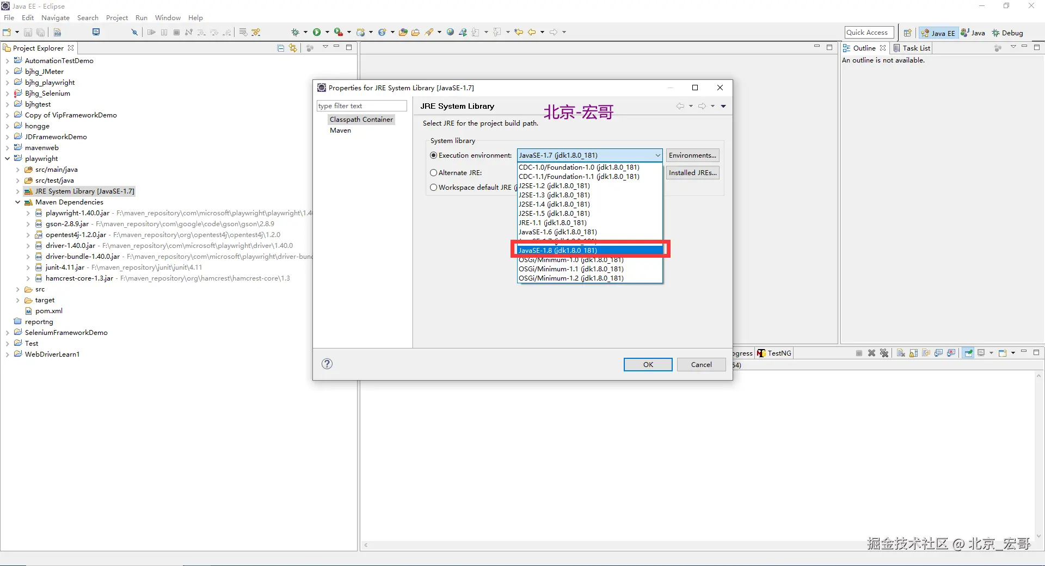Click the Environments... button
Viewport: 1045px width, 566px height.
(x=692, y=155)
